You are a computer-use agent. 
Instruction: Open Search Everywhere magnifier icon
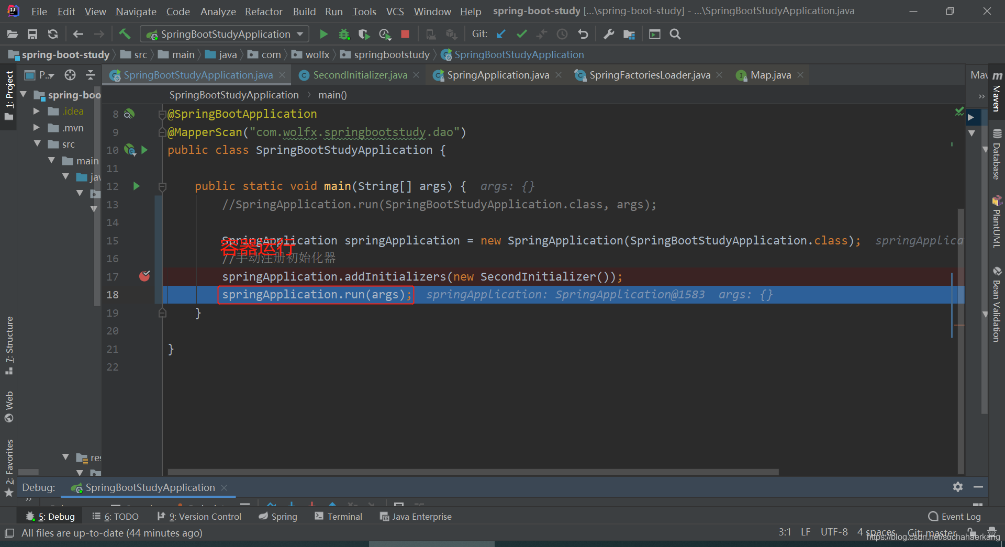[675, 34]
